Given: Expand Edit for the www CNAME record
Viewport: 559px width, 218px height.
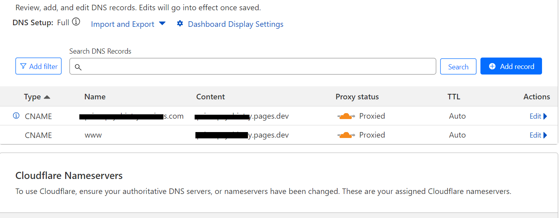Looking at the screenshot, I should click(x=538, y=135).
